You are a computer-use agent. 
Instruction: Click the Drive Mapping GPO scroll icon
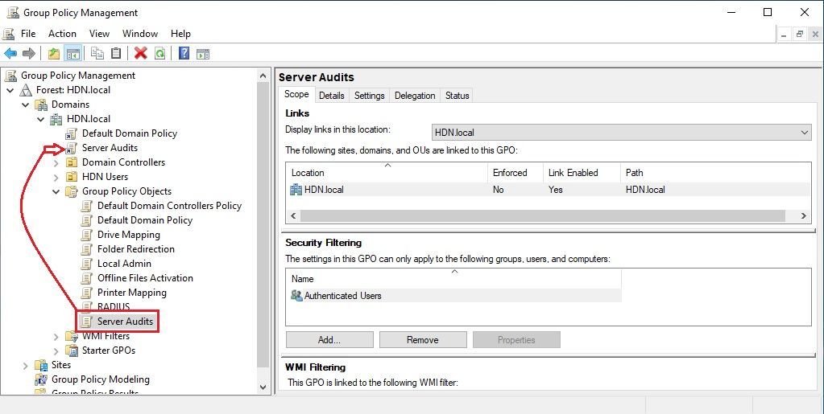click(87, 235)
